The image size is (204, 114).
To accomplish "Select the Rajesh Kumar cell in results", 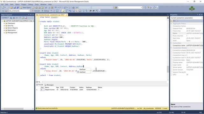I will point(50,90).
